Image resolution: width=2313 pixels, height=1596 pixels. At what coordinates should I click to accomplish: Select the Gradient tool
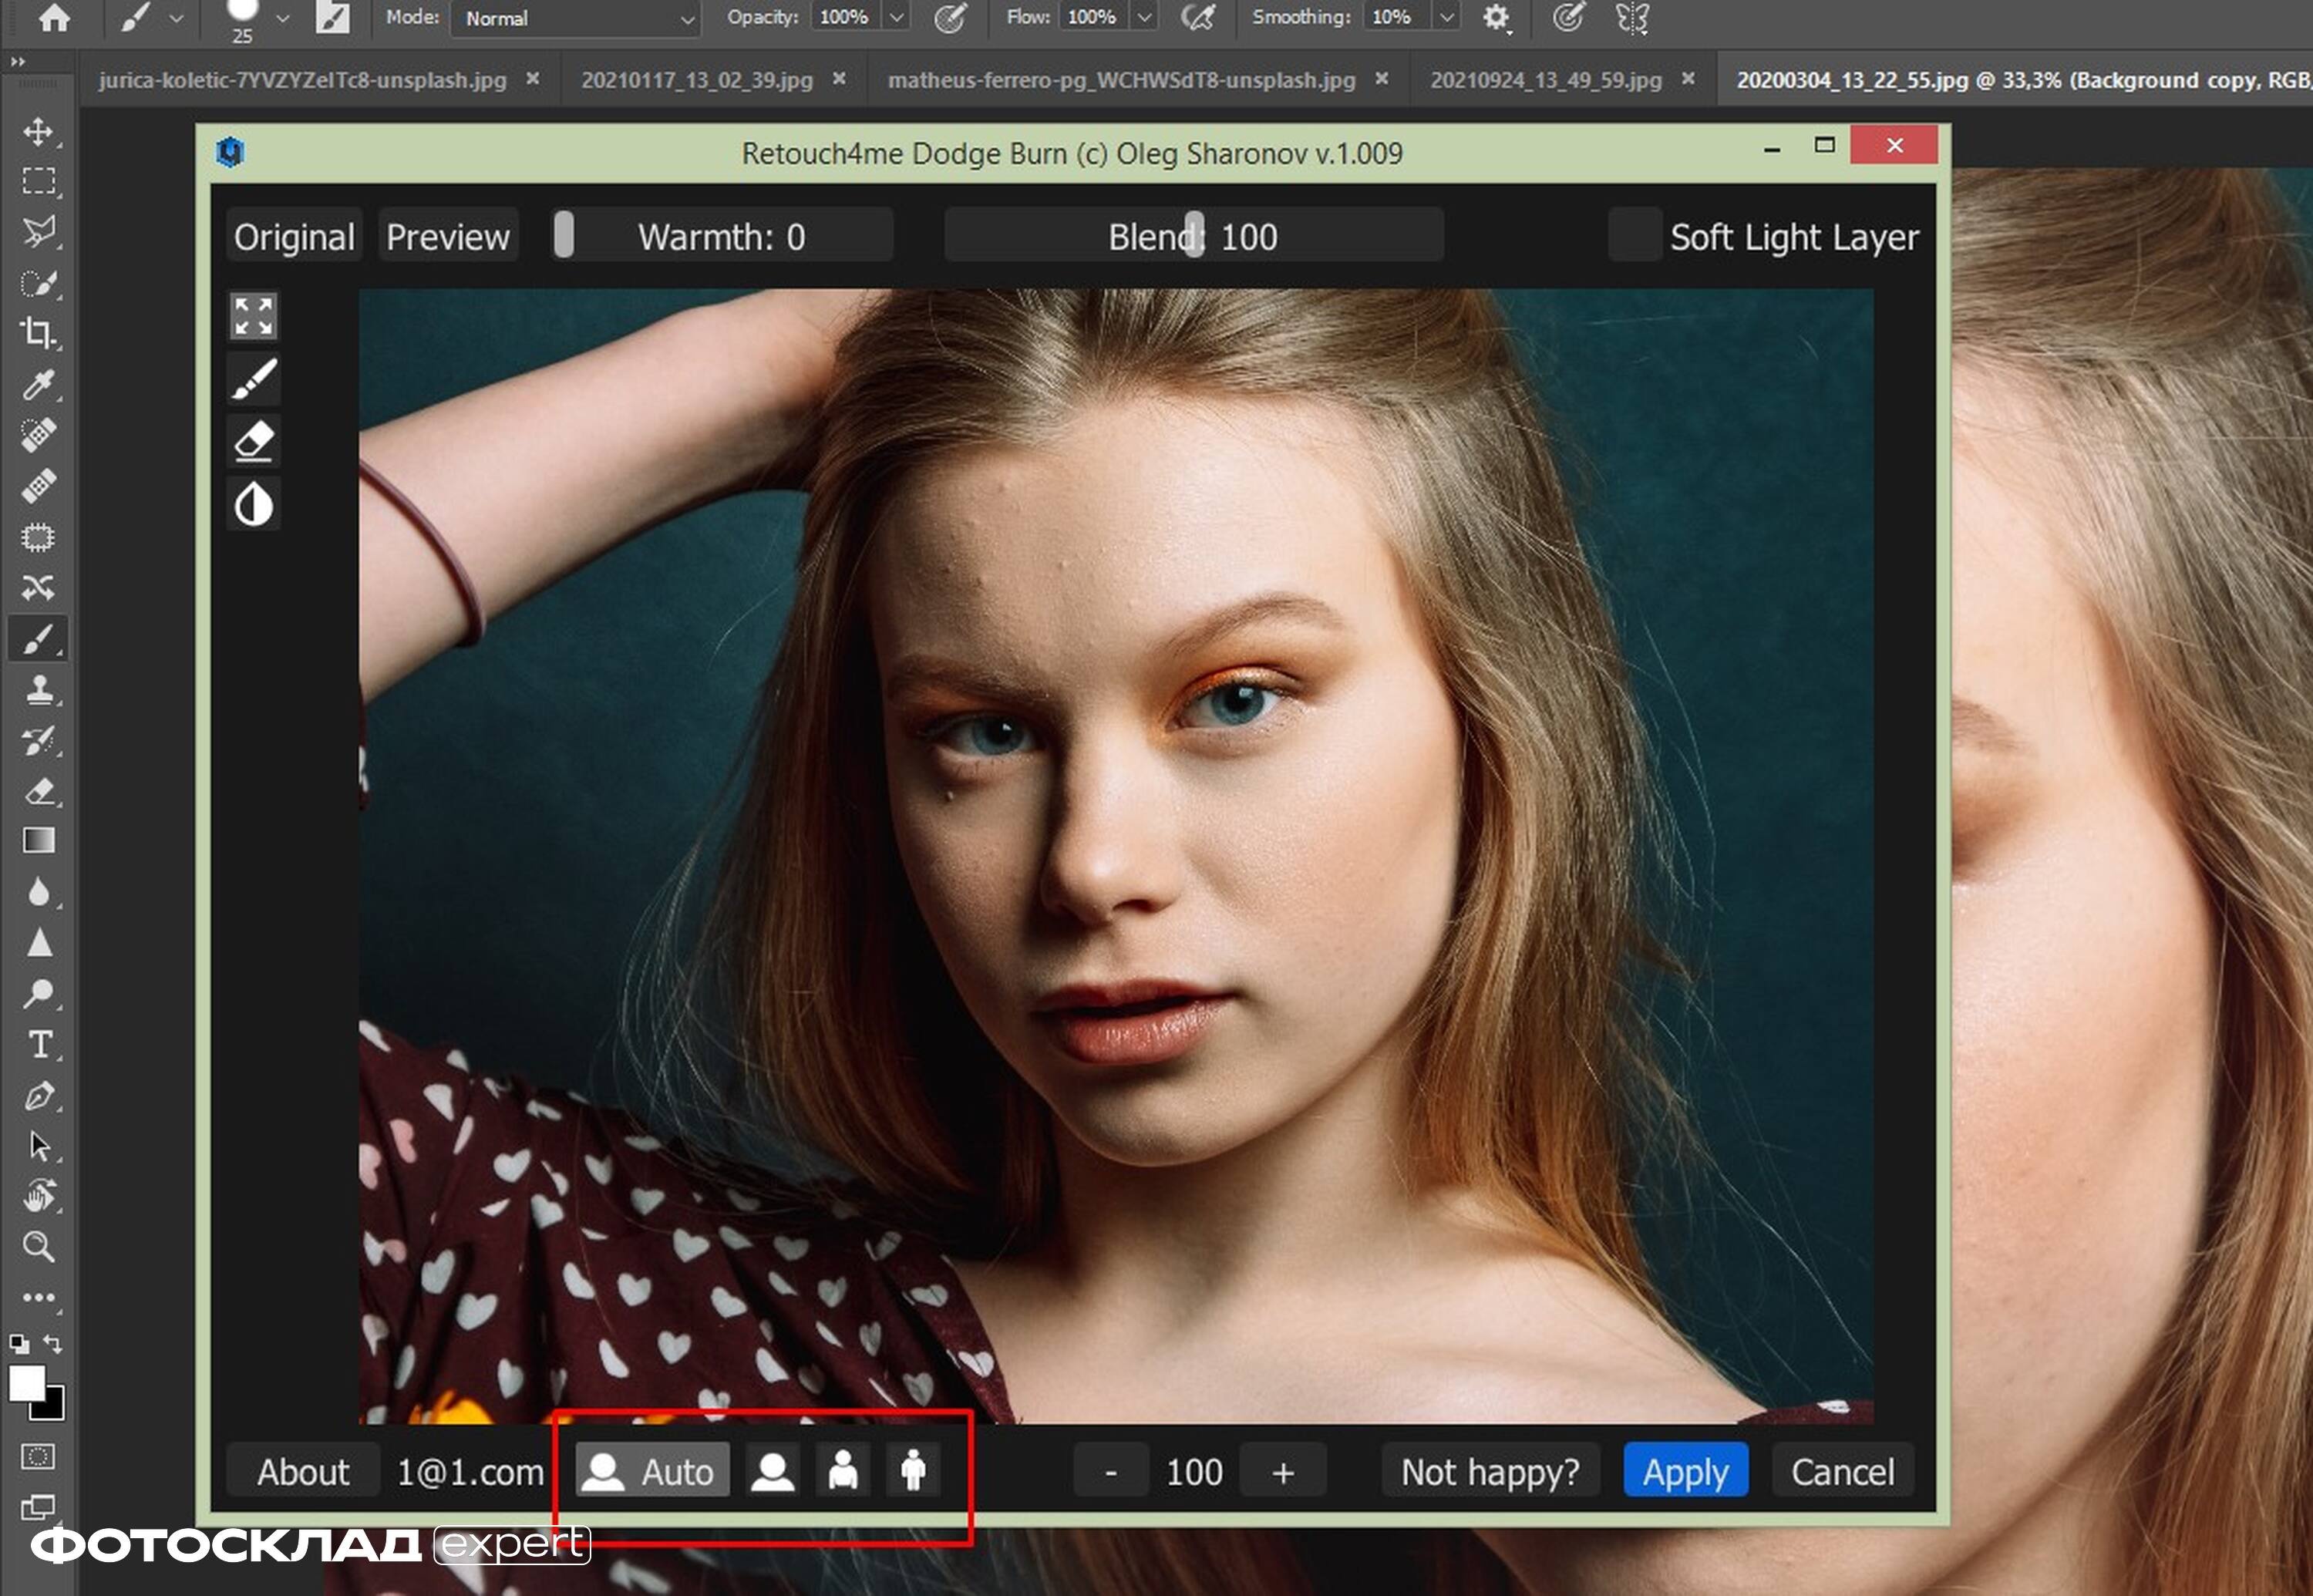tap(38, 841)
